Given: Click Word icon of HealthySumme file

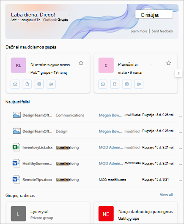Looking at the screenshot, I should [x=16, y=163].
